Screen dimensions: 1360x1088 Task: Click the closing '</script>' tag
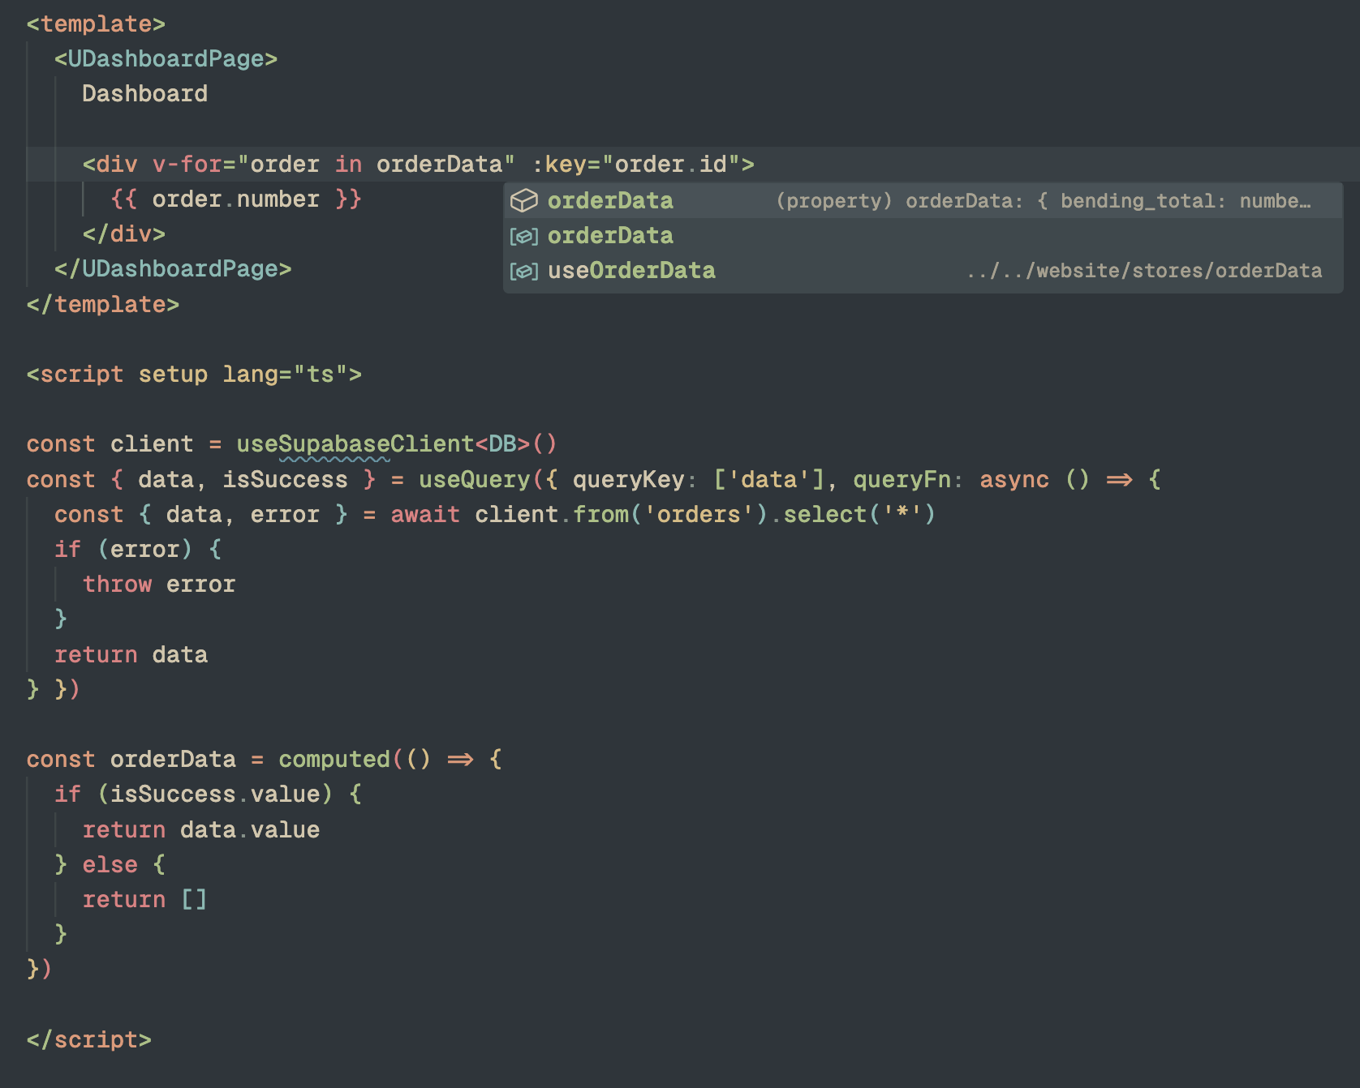89,1040
